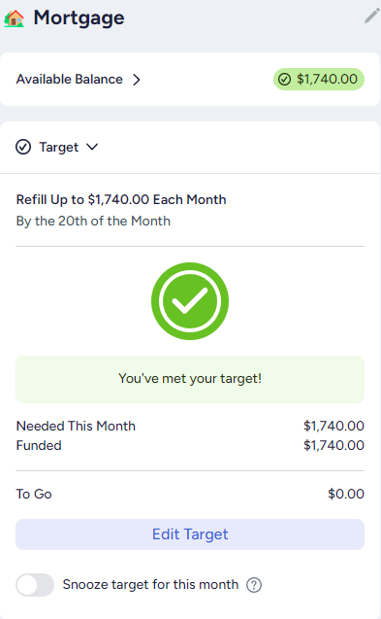
Task: Click the Snooze target for this month label
Action: [x=150, y=585]
